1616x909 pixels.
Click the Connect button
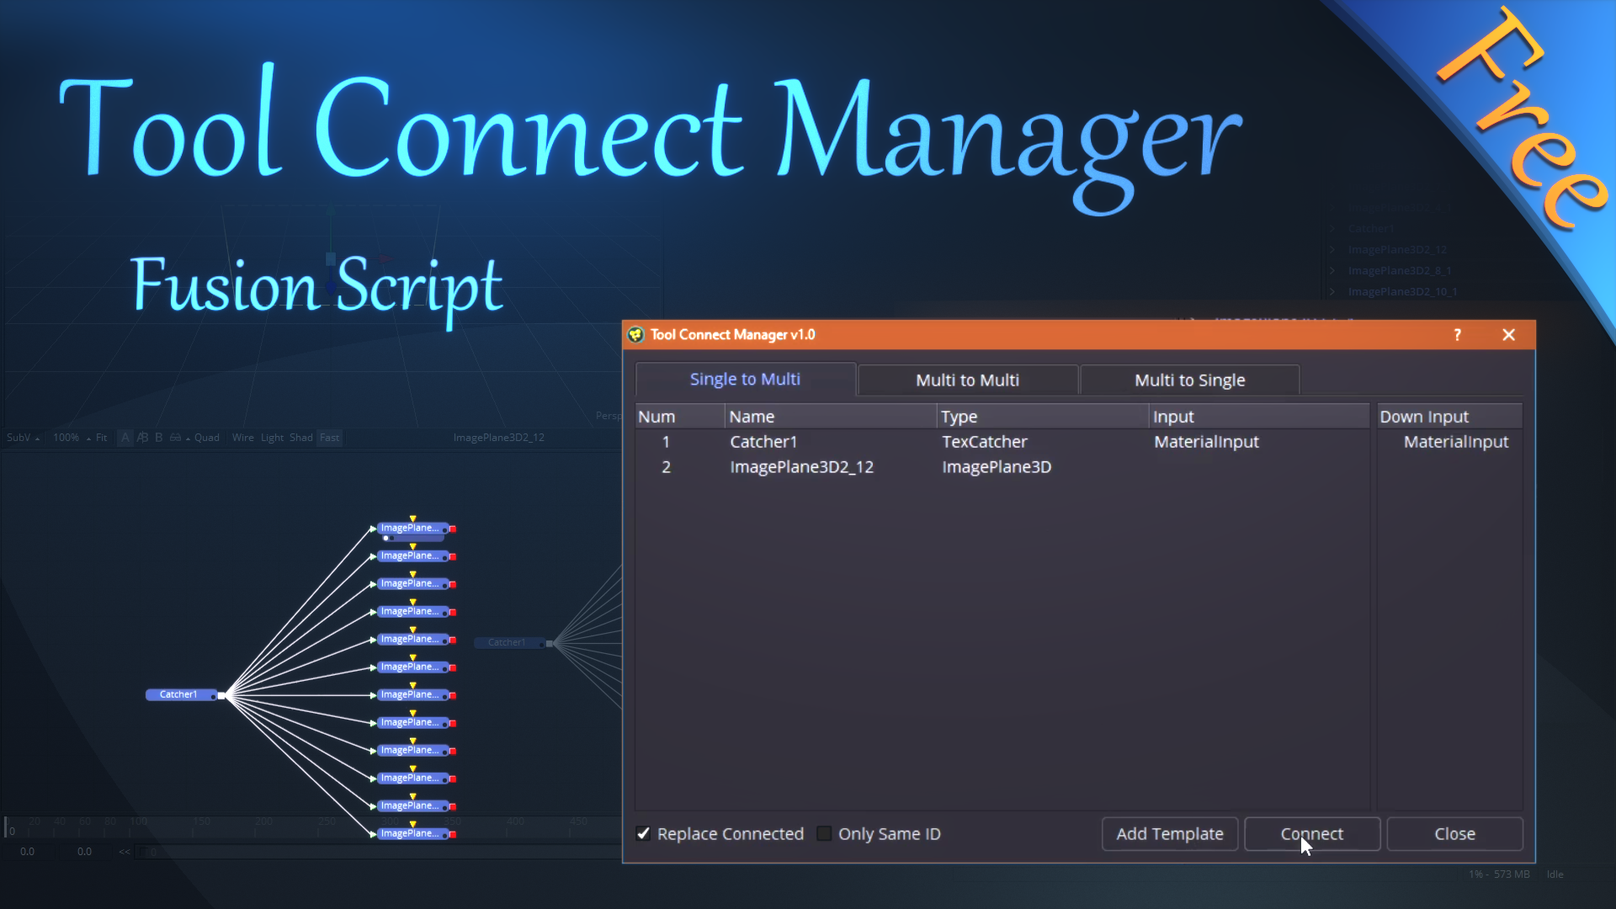(x=1311, y=833)
